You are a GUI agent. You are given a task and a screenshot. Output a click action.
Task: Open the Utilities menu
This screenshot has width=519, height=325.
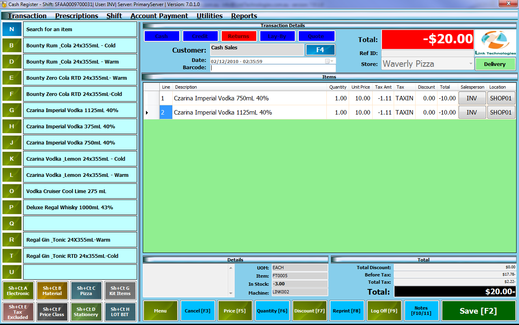click(209, 16)
